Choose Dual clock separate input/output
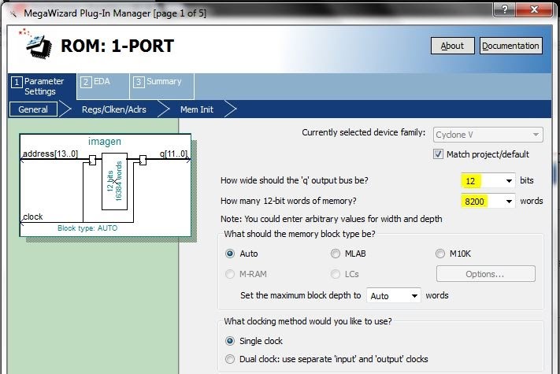 click(230, 359)
